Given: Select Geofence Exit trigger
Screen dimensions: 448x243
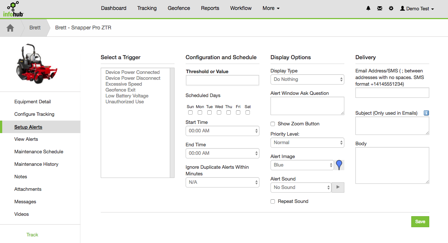Looking at the screenshot, I should tap(121, 90).
